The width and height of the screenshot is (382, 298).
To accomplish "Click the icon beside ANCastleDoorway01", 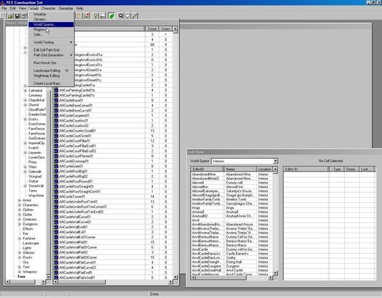I will click(56, 161).
